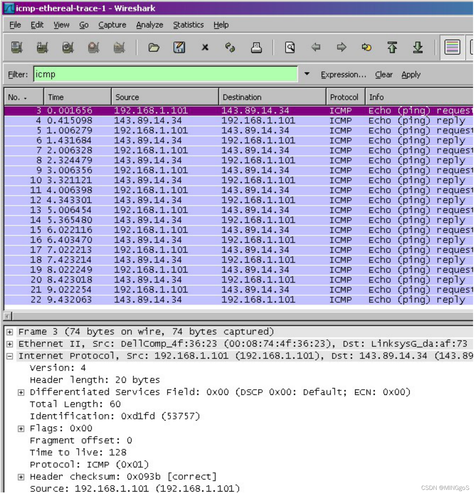The image size is (474, 494).
Task: Click the horizontal scrollbar left arrow
Action: pos(8,316)
